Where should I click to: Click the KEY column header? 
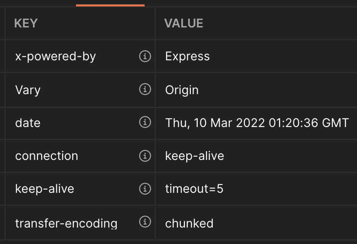pos(26,23)
